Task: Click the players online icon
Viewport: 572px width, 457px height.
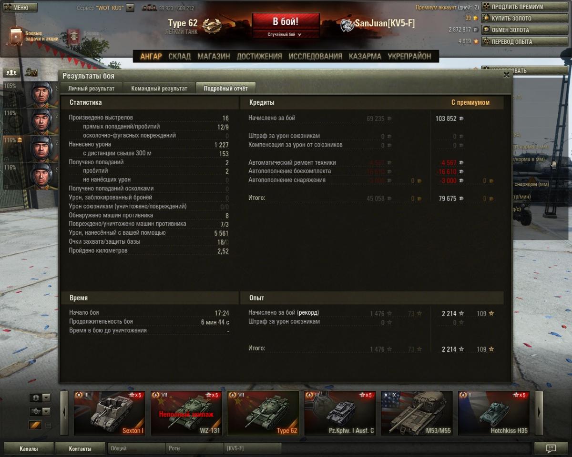Action: pos(149,8)
